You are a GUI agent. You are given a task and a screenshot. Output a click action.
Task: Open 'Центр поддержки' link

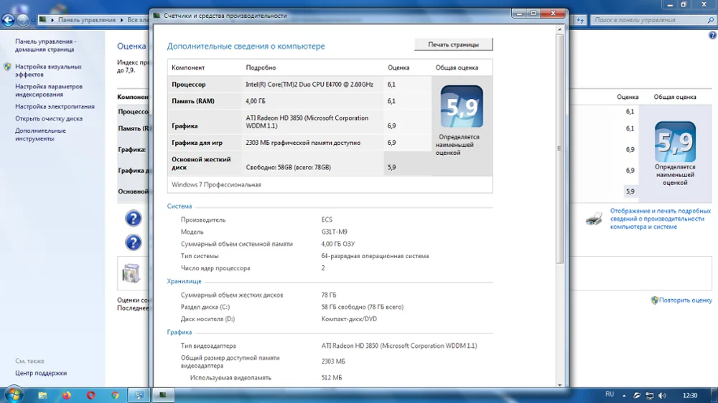41,373
